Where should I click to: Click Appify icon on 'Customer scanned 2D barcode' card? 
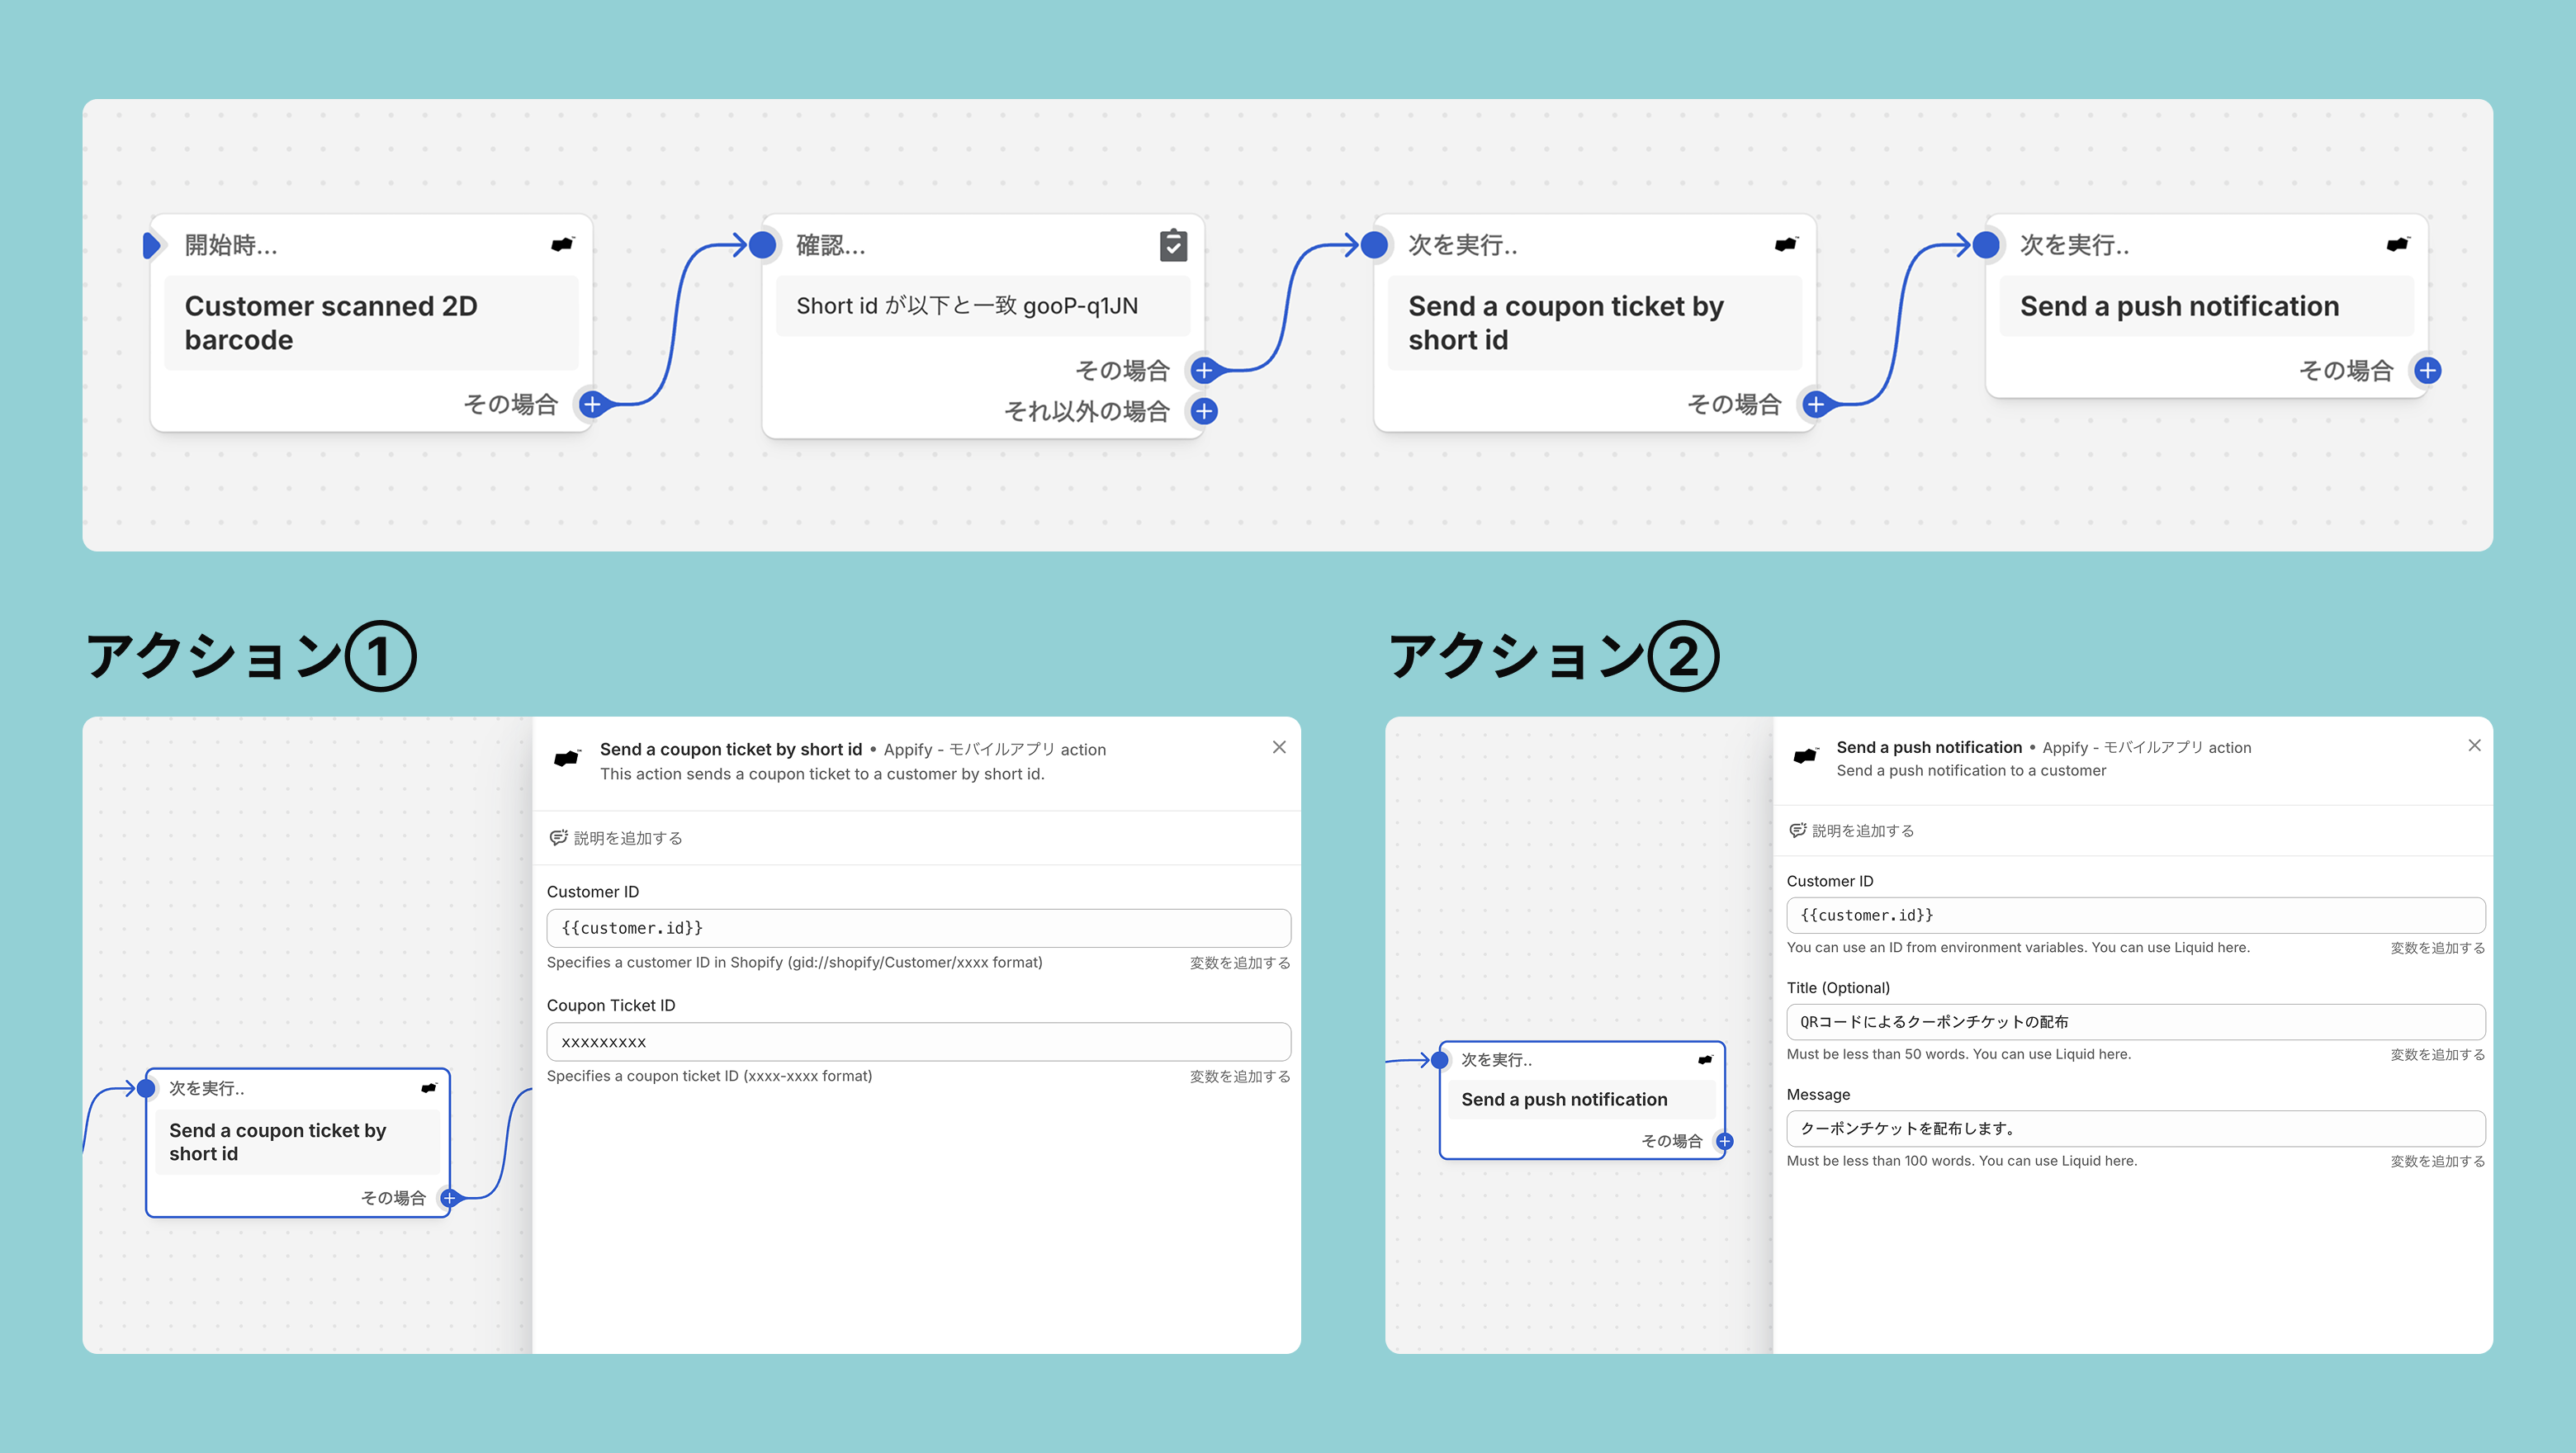(x=563, y=244)
